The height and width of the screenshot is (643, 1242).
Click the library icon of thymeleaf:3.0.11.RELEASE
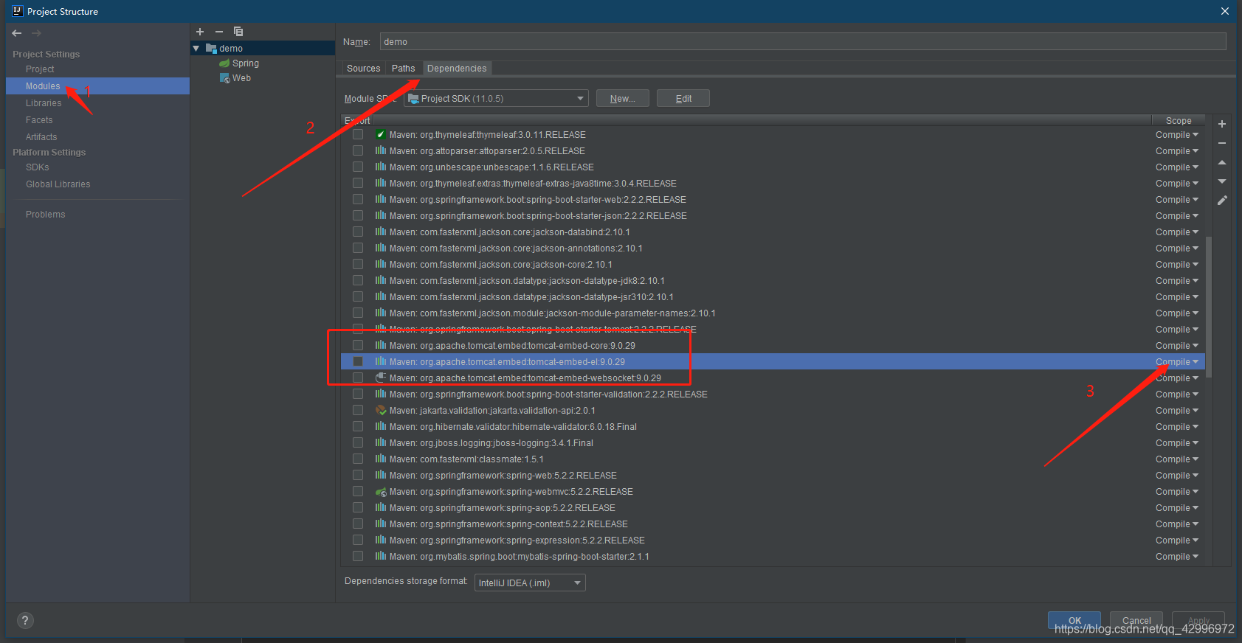point(381,135)
